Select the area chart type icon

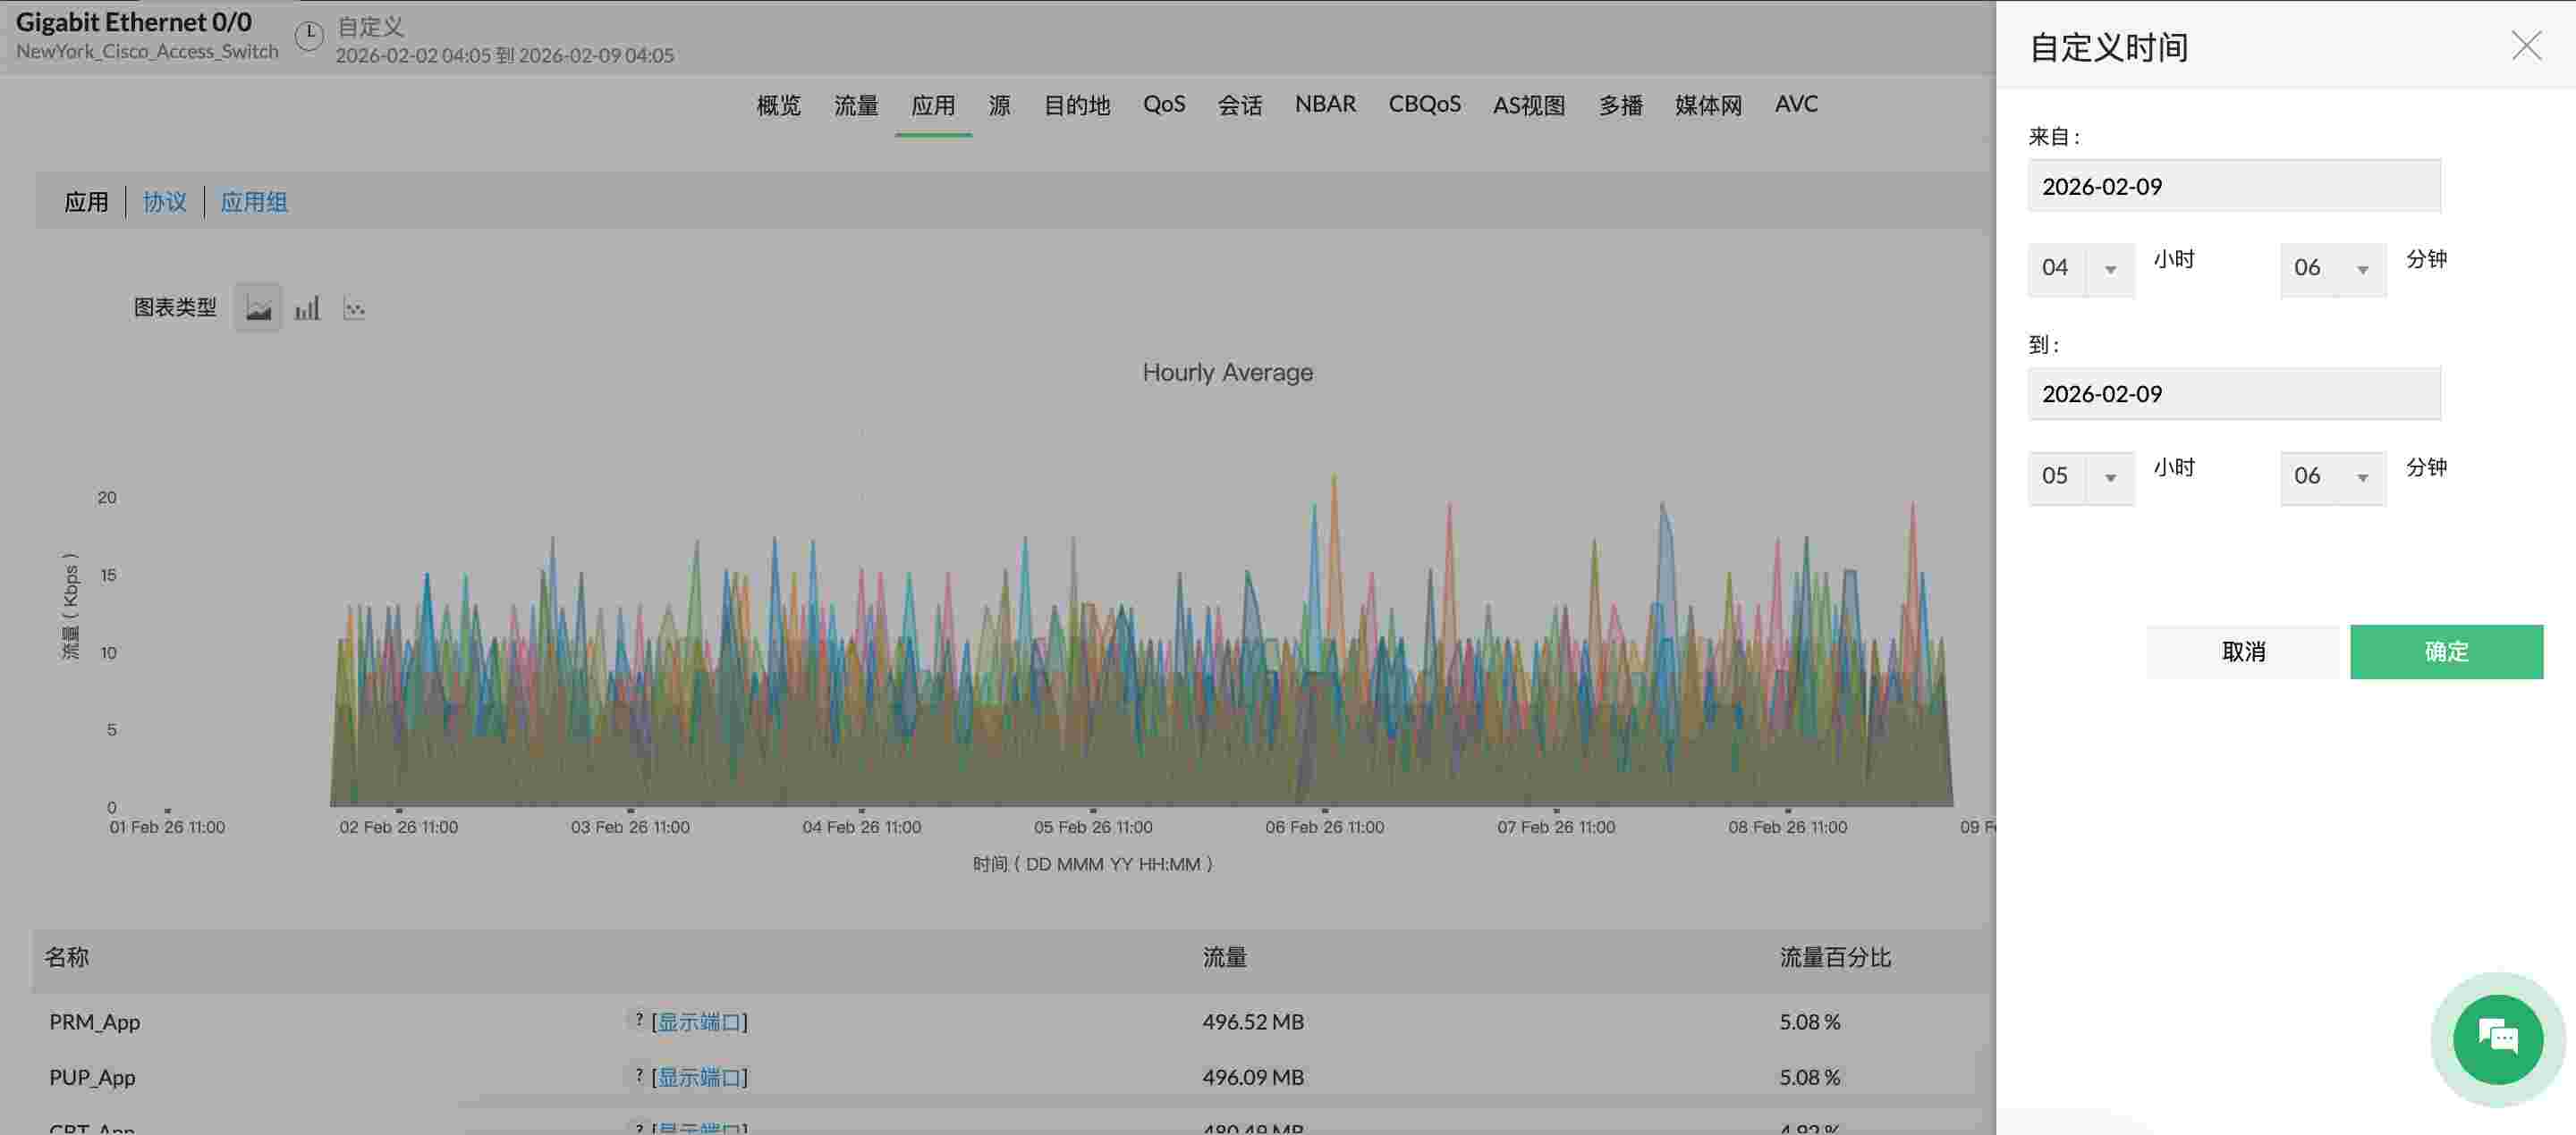tap(257, 307)
